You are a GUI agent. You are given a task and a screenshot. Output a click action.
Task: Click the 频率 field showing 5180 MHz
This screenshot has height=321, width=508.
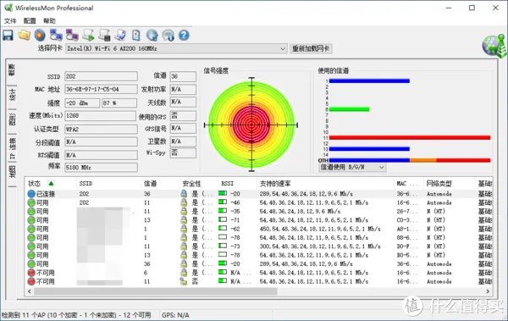(101, 168)
